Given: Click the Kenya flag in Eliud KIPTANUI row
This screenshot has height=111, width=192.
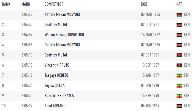Looking at the screenshot, I should (x=179, y=106).
